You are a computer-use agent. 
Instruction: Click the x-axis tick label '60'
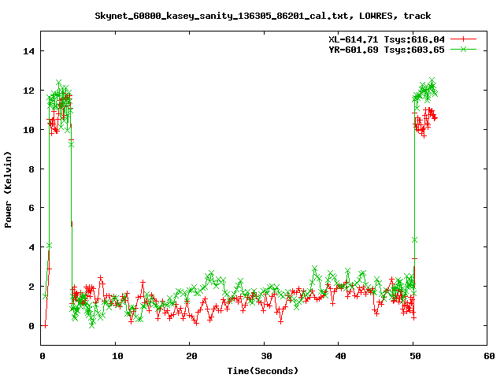click(489, 356)
